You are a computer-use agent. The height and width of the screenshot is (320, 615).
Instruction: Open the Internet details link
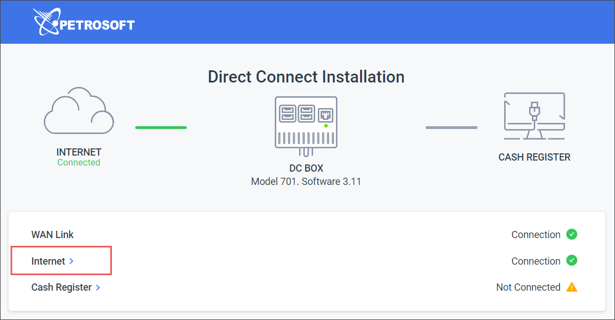48,261
